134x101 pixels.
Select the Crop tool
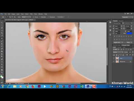(x=2, y=33)
